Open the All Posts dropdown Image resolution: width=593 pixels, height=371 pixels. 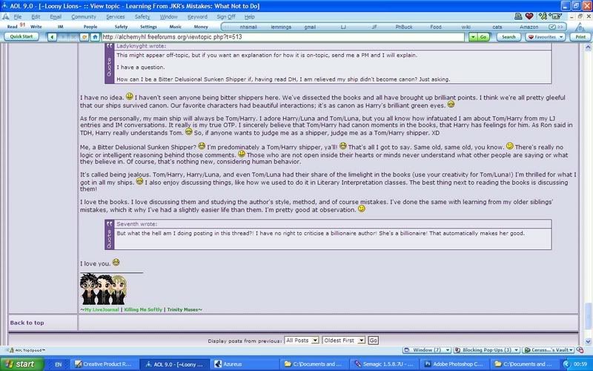click(301, 340)
